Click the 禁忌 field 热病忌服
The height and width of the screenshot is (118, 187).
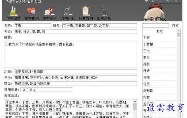point(76,84)
